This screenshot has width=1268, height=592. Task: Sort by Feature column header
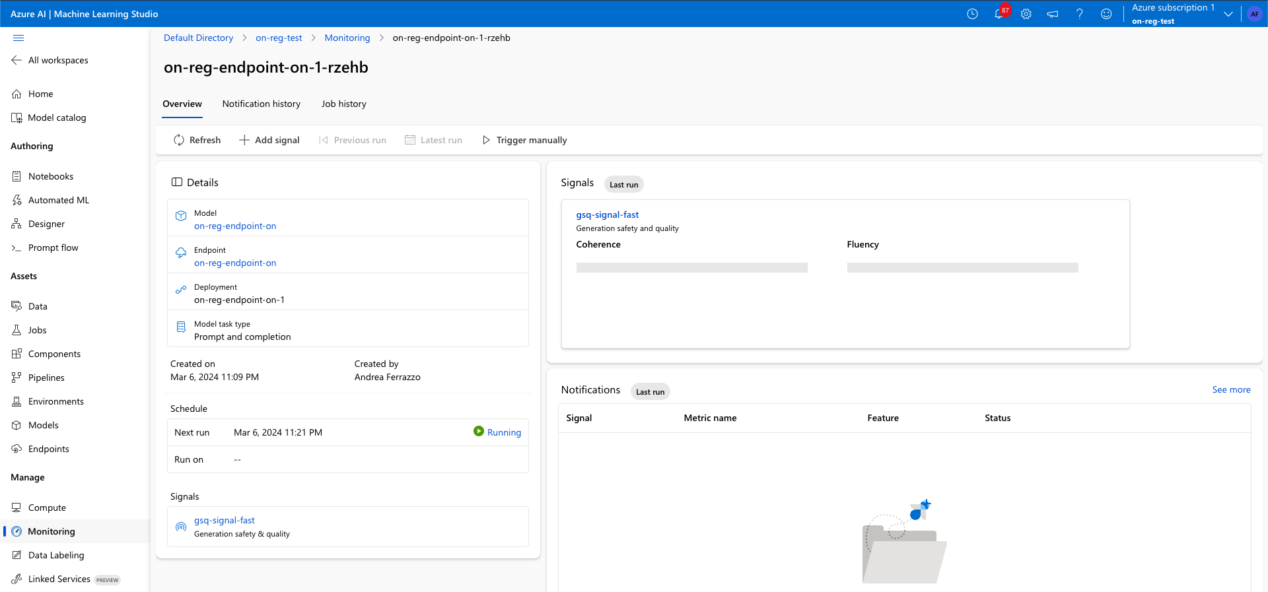point(883,418)
